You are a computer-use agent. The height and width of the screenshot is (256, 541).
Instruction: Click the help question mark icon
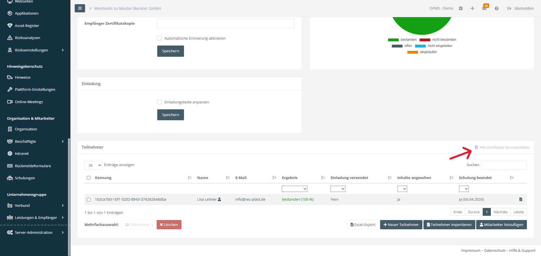tap(496, 8)
